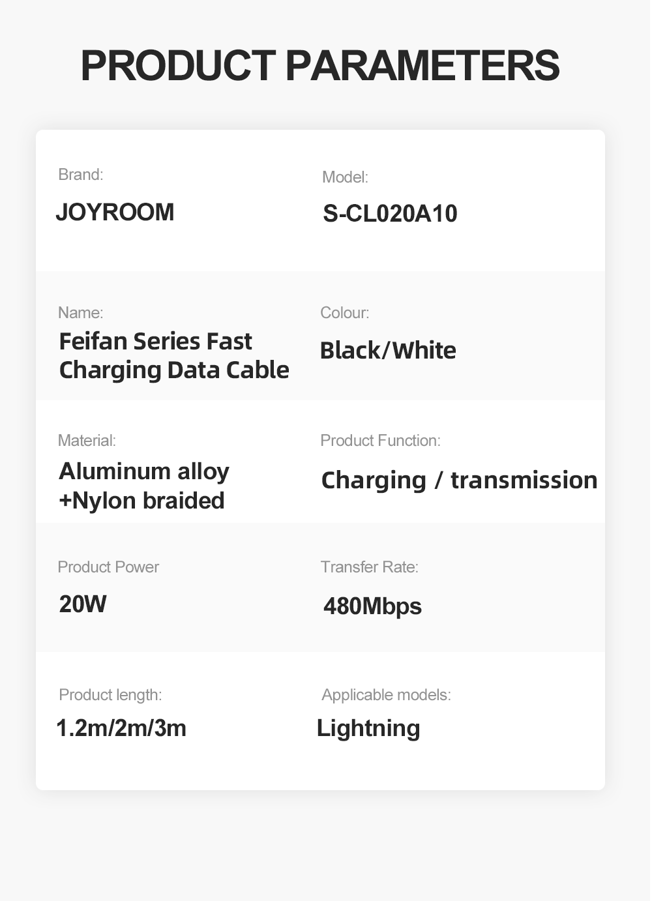Screen dimensions: 652x901
Task: Click the Brand label
Action: (81, 175)
